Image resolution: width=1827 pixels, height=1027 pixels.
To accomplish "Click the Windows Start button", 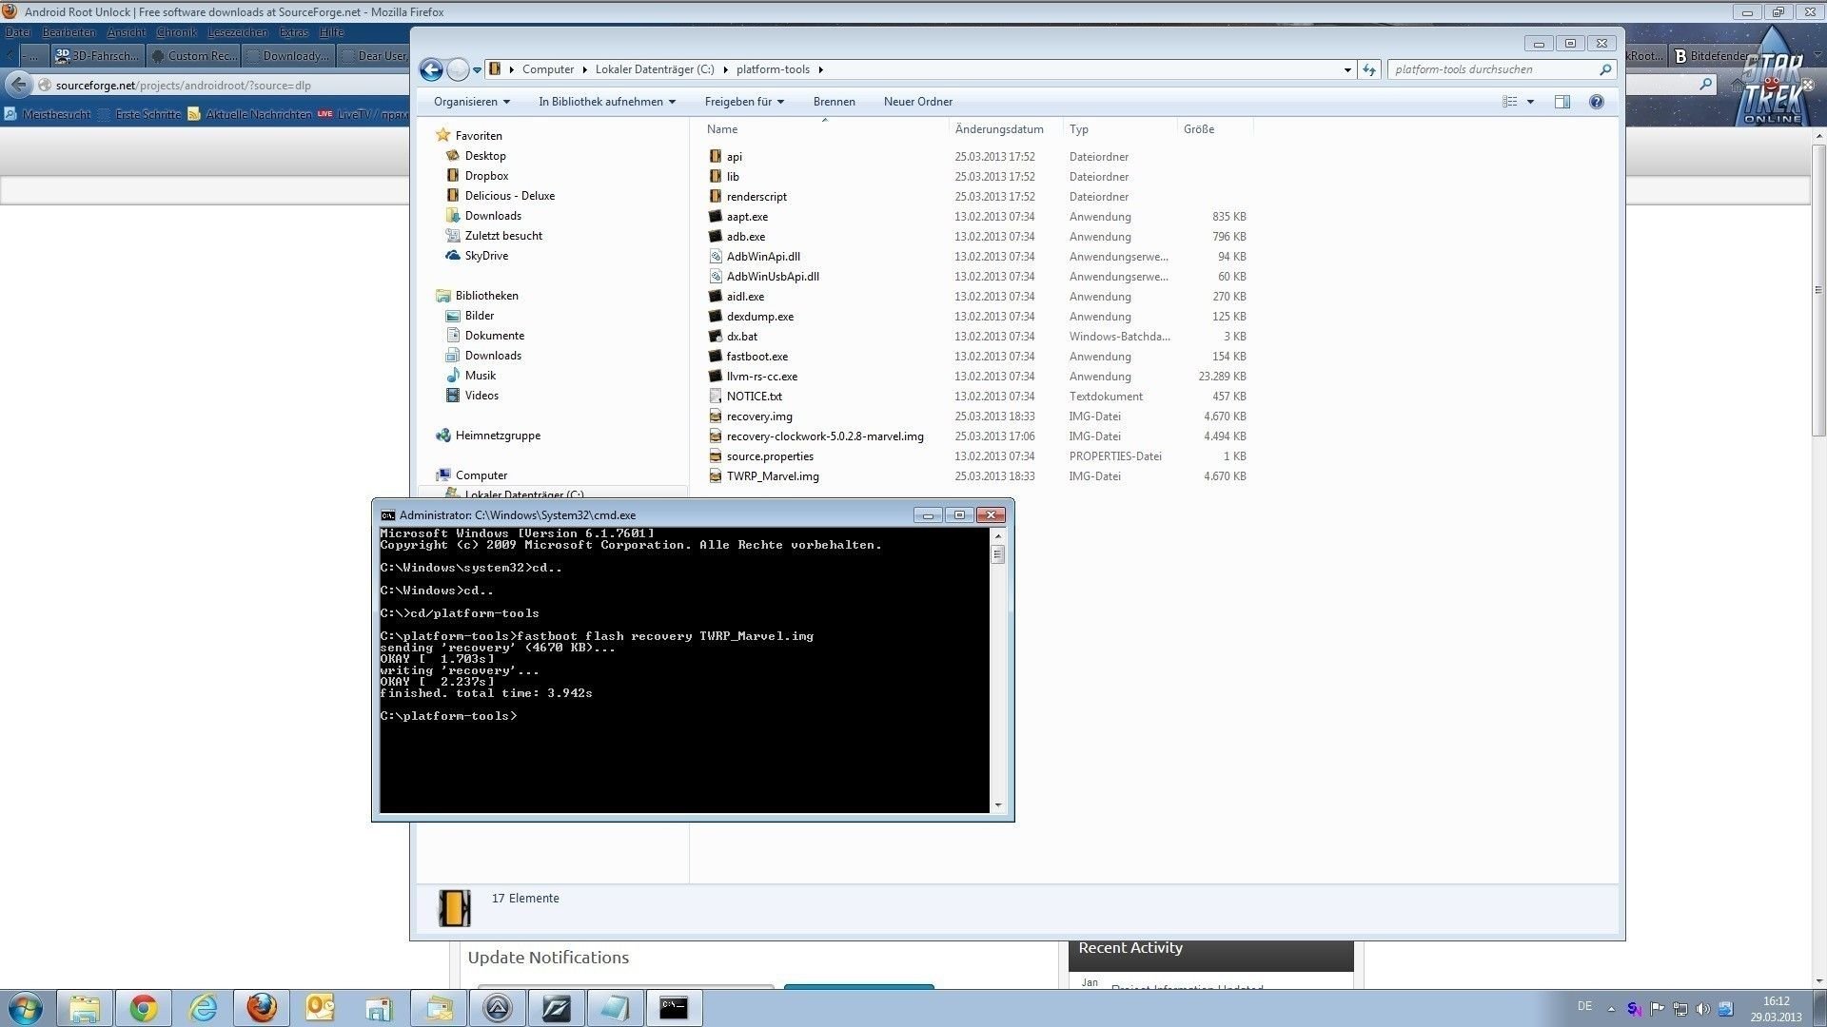I will click(x=26, y=1008).
